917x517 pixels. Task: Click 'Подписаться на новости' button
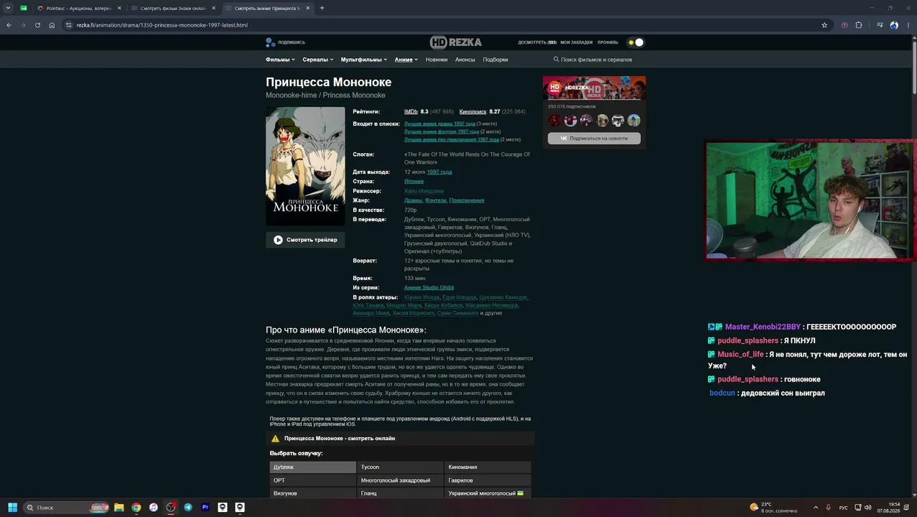[594, 138]
